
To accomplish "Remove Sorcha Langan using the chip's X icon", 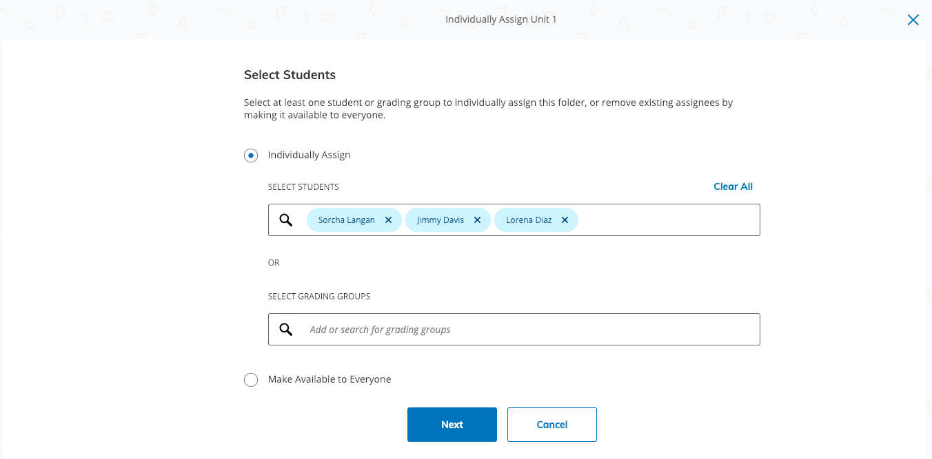I will tap(388, 220).
